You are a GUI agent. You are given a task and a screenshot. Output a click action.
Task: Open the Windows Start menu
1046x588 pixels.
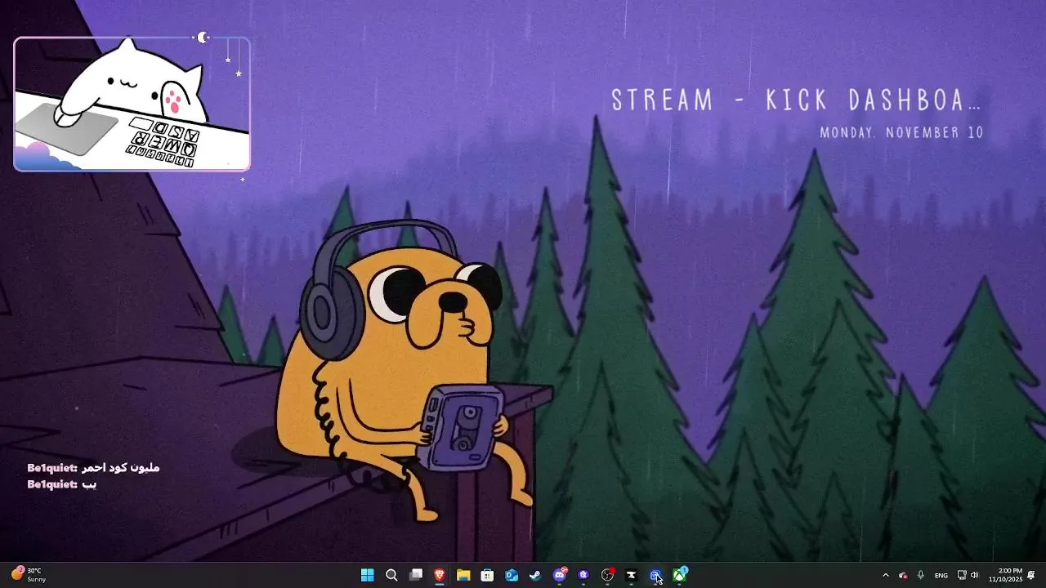point(368,575)
